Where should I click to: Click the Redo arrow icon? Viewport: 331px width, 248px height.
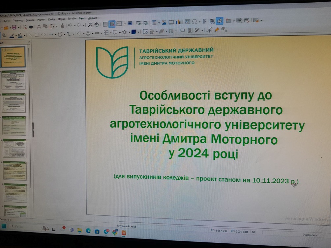point(79,25)
